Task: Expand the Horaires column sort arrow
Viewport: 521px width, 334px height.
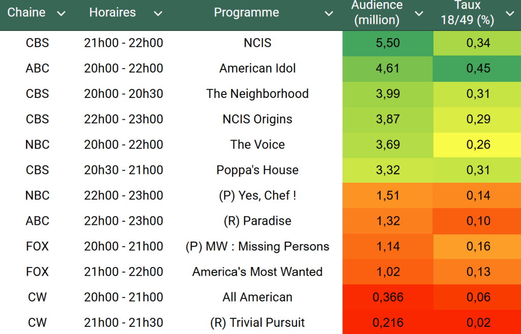Action: click(x=158, y=14)
